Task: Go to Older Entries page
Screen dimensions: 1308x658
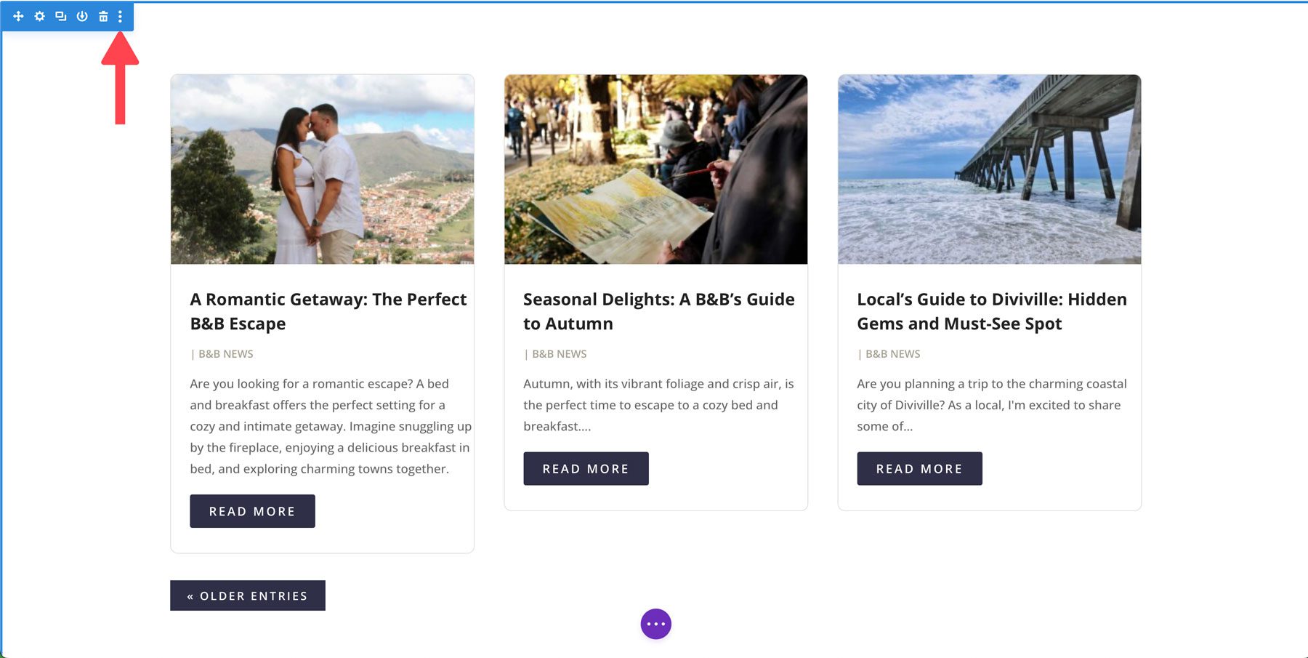Action: pos(248,595)
